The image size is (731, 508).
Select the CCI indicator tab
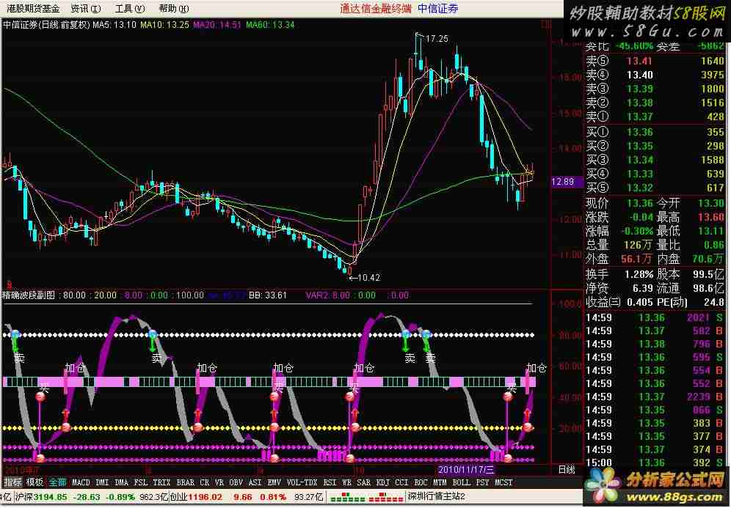[x=402, y=482]
